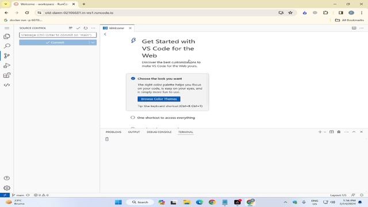Bookmark this page with the star icon
Viewport: 368px width, 207px height.
tap(290, 13)
